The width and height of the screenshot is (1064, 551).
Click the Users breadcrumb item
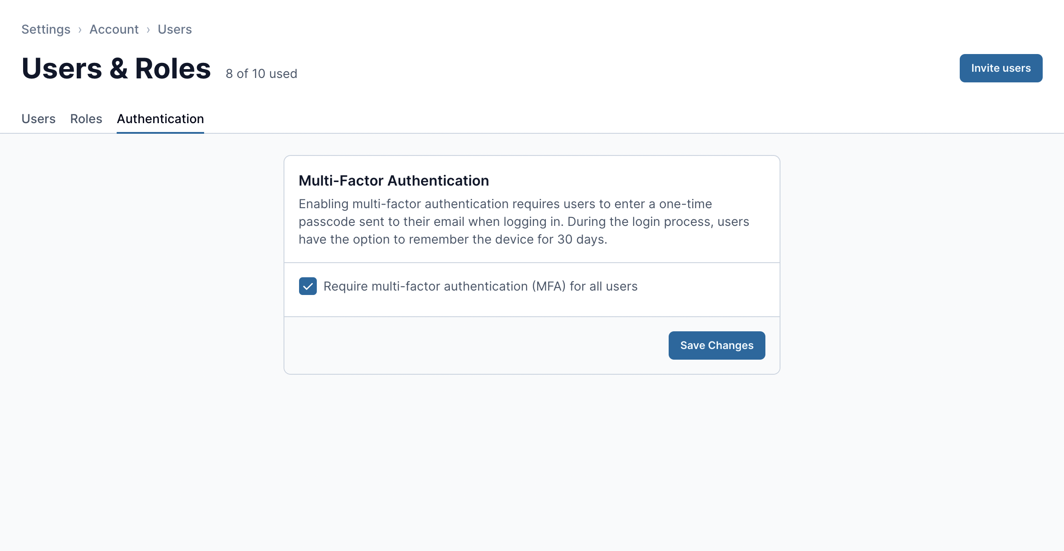coord(175,29)
